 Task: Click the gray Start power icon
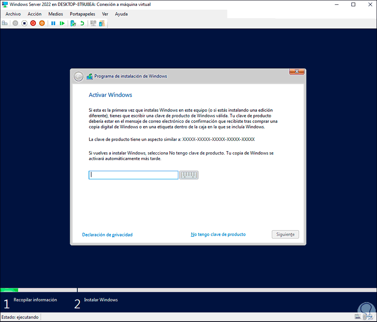coord(16,23)
